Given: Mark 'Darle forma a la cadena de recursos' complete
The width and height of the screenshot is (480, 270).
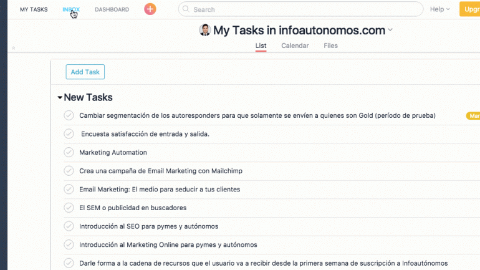Looking at the screenshot, I should (x=69, y=263).
